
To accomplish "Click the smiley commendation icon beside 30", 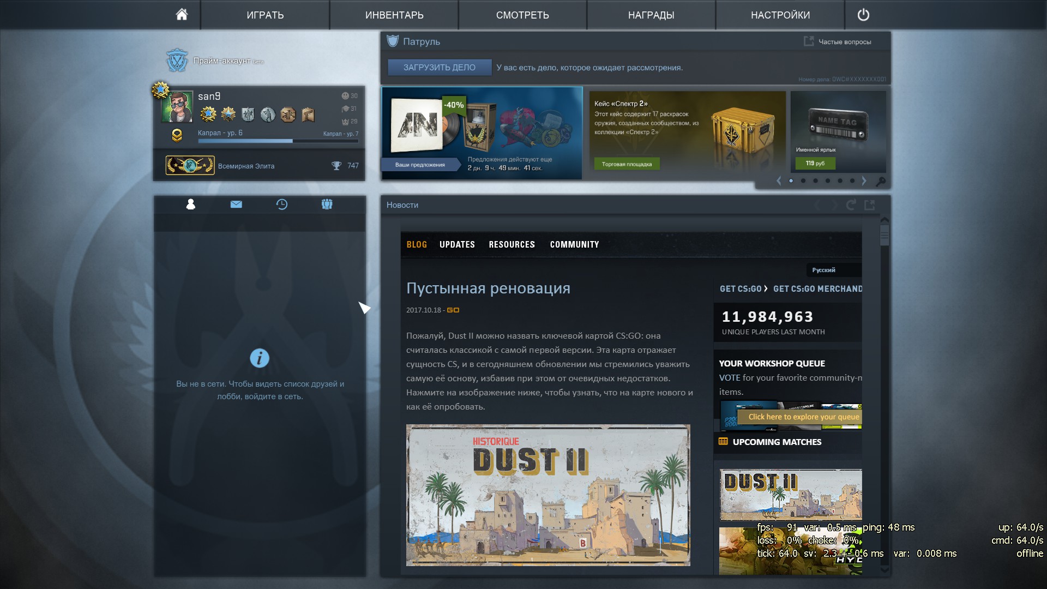I will point(345,96).
